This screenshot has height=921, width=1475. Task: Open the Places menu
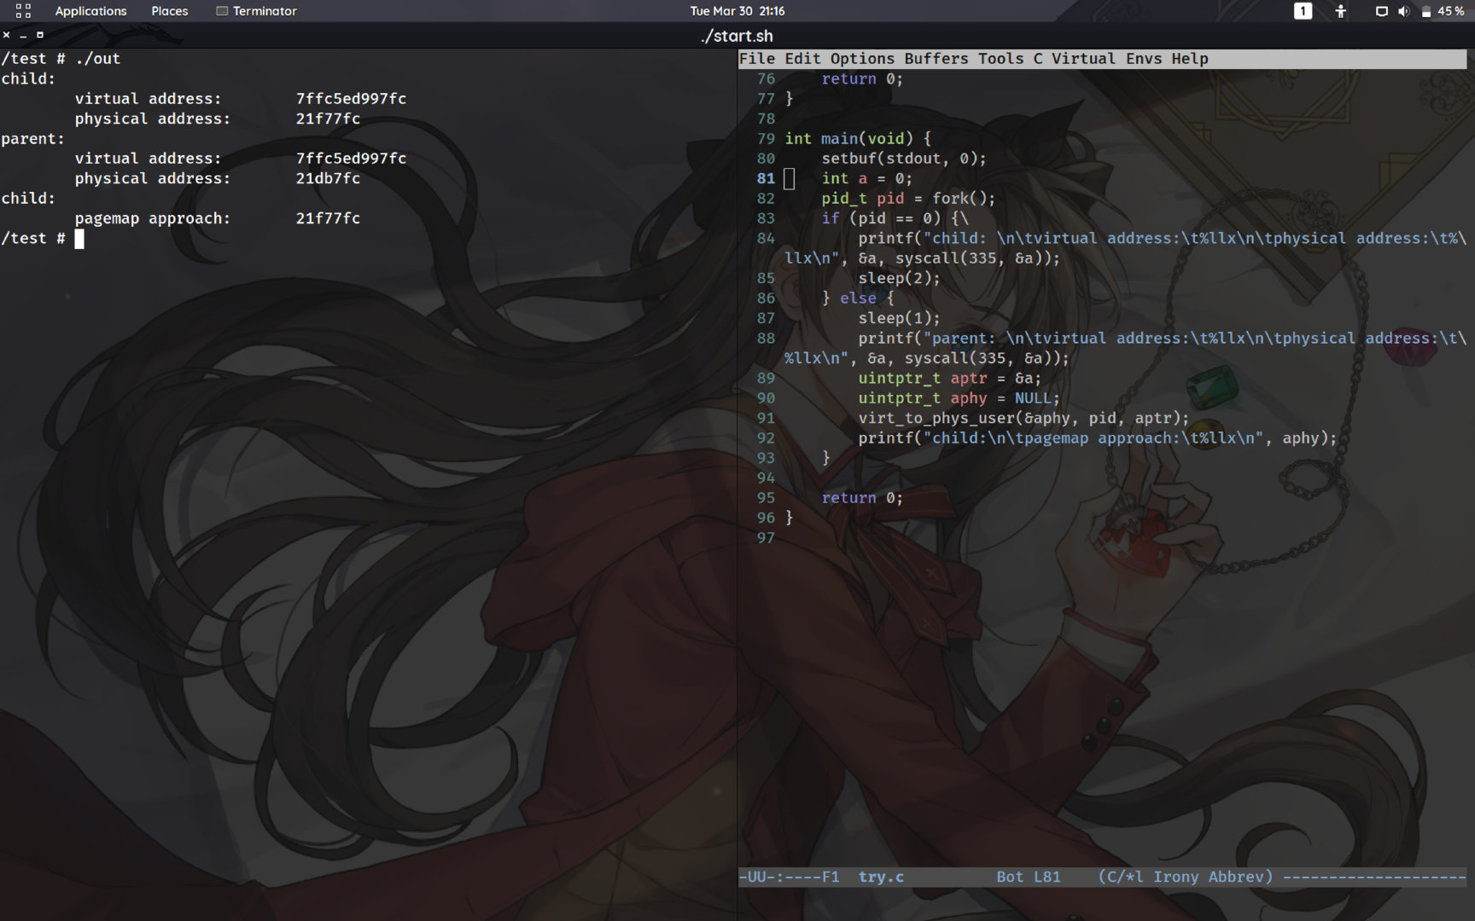tap(170, 11)
